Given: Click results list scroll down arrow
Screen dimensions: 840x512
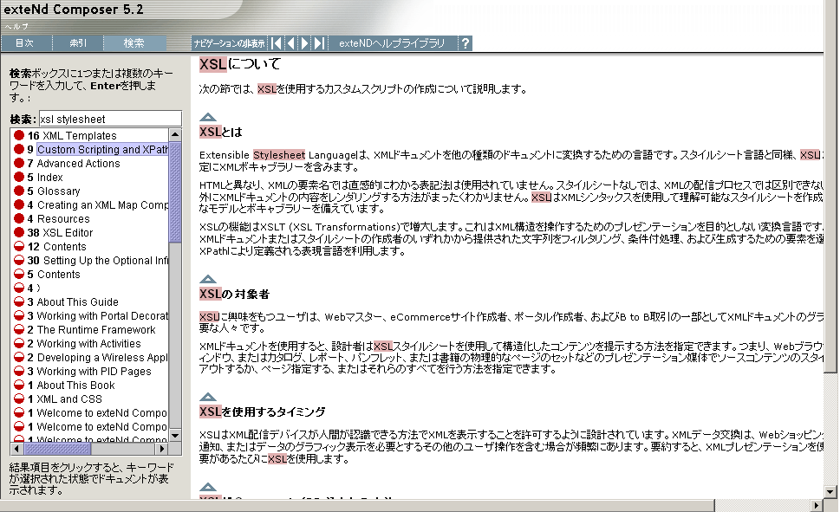Looking at the screenshot, I should 175,436.
